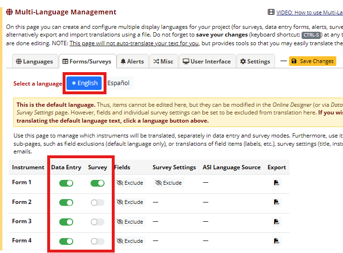Click the Form 2 instrument name
Image resolution: width=343 pixels, height=253 pixels.
[22, 202]
